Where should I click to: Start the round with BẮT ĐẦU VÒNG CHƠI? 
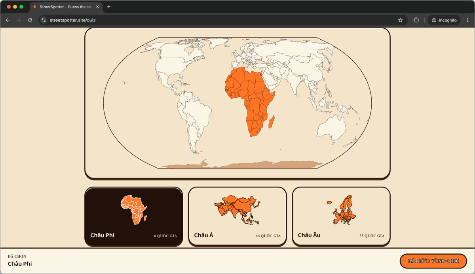[433, 261]
